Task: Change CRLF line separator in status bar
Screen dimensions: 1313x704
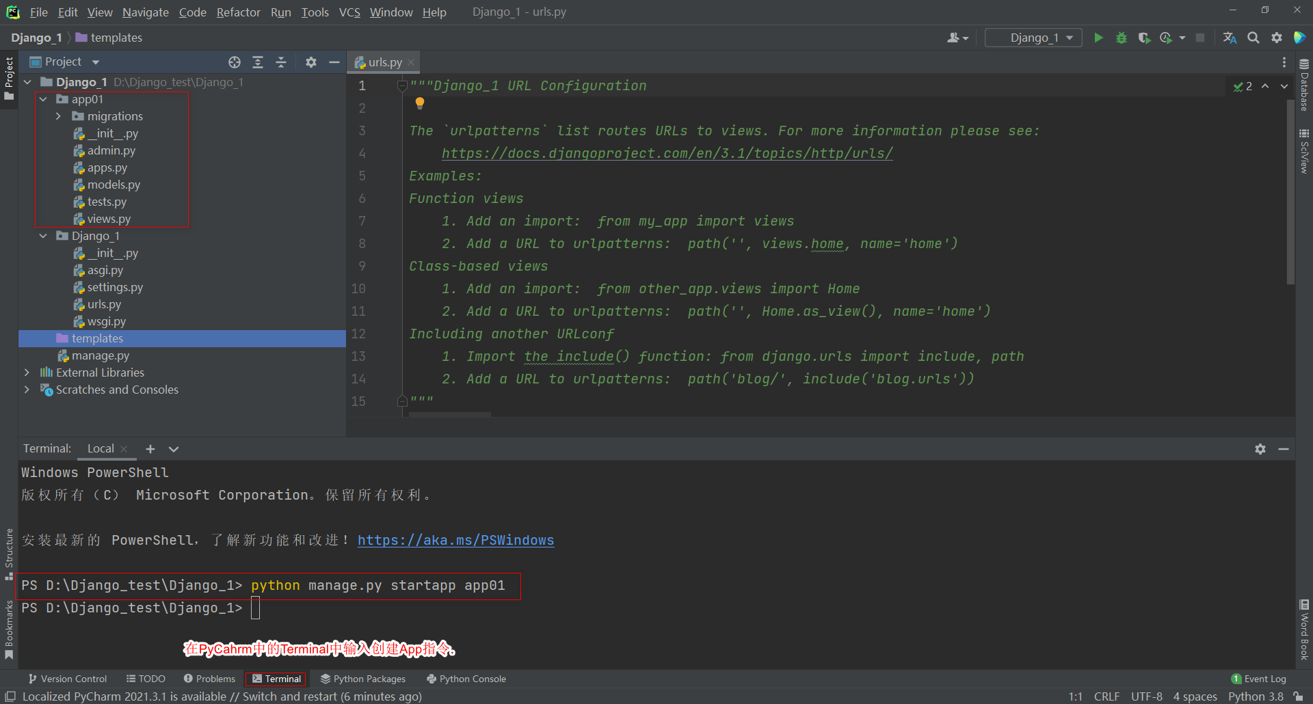Action: [1106, 696]
